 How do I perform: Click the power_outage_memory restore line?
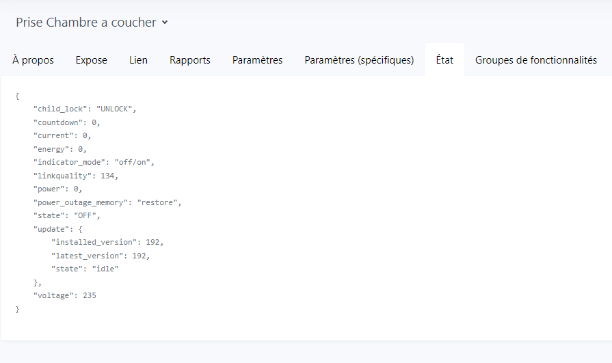click(x=107, y=202)
